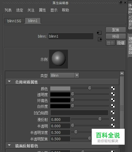Click the 透明度 black color swatch
This screenshot has height=152, width=132.
[60, 94]
